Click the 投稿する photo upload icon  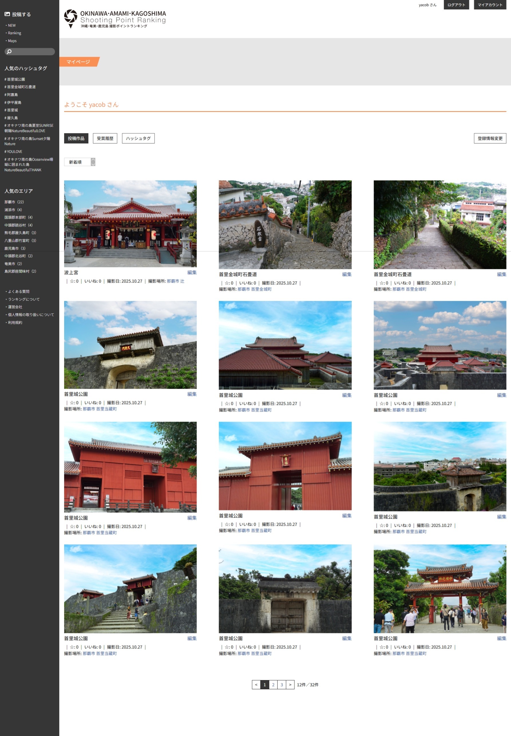click(x=7, y=14)
